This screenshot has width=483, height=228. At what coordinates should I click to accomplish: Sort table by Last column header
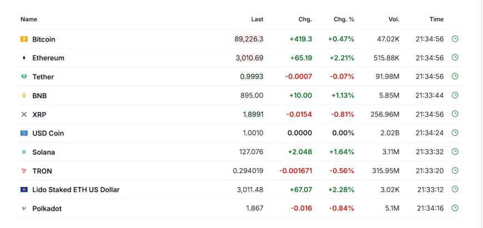(x=257, y=19)
